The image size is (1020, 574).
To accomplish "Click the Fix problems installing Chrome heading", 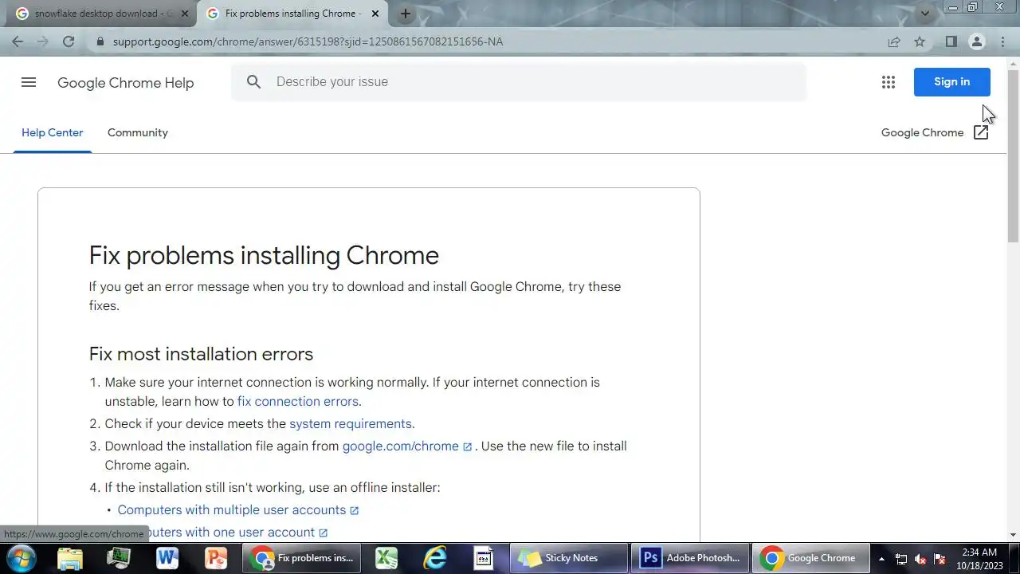I will point(264,255).
